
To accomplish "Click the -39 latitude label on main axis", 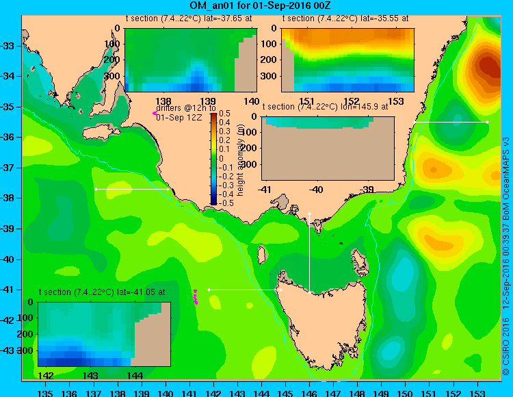I will (x=8, y=229).
